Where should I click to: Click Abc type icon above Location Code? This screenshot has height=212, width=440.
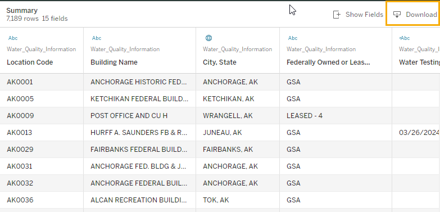pyautogui.click(x=13, y=38)
